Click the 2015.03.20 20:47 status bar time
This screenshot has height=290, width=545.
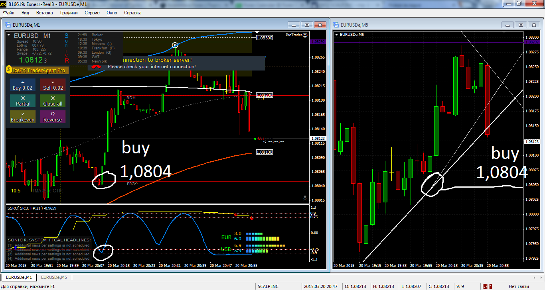321,286
